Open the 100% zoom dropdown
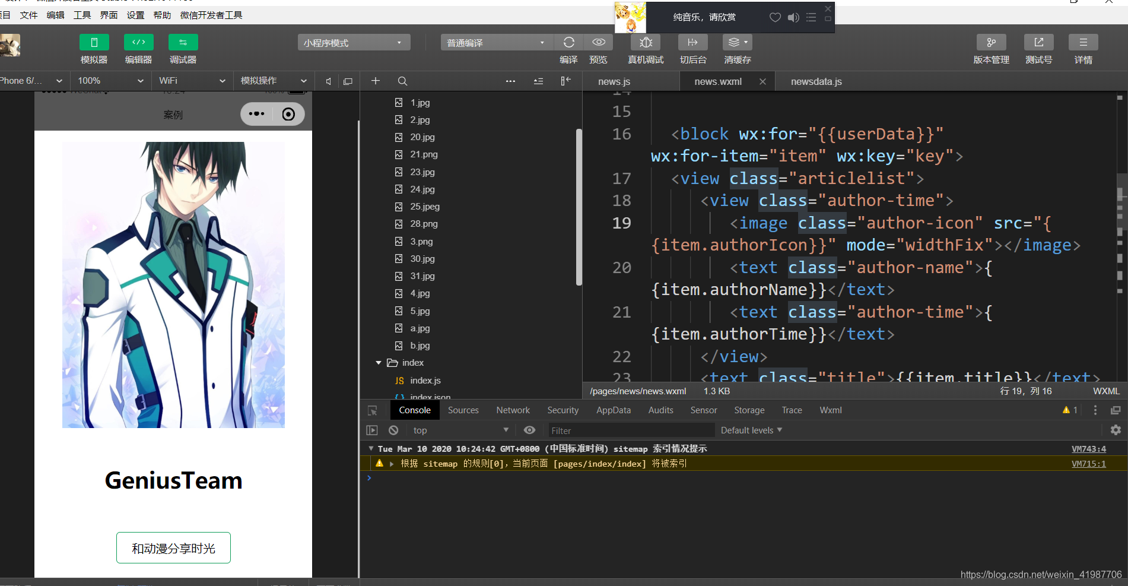The height and width of the screenshot is (586, 1128). click(x=110, y=81)
